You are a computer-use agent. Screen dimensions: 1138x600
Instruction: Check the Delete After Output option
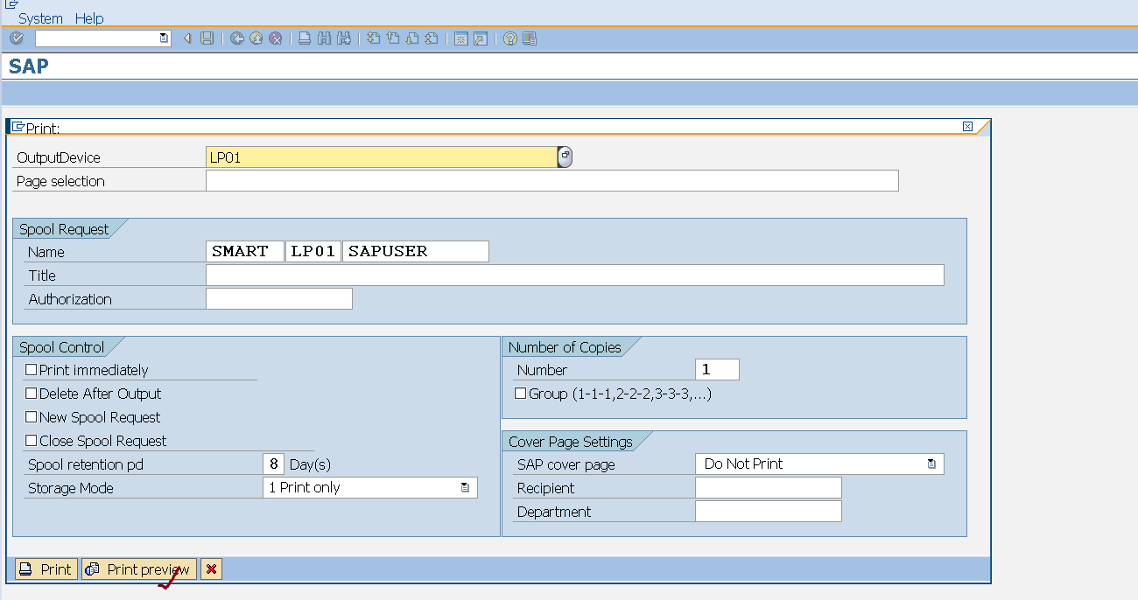pyautogui.click(x=32, y=394)
